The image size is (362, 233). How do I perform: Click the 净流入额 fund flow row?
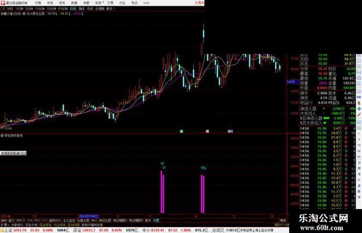point(328,109)
